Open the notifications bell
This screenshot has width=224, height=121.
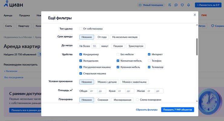click(189, 5)
